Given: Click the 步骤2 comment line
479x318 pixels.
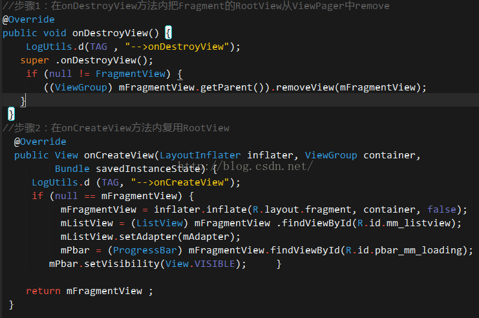Looking at the screenshot, I should [116, 128].
